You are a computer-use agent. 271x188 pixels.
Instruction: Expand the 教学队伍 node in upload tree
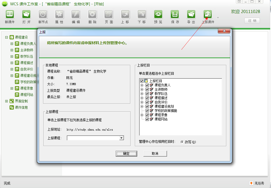pyautogui.click(x=142, y=94)
